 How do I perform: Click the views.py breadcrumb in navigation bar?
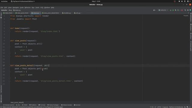pyautogui.click(x=17, y=10)
